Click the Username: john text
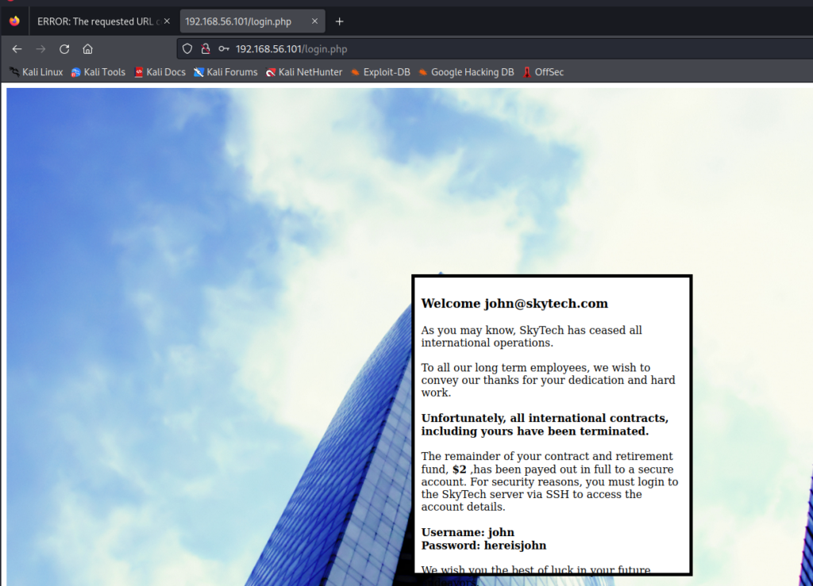The width and height of the screenshot is (813, 586). coord(468,532)
